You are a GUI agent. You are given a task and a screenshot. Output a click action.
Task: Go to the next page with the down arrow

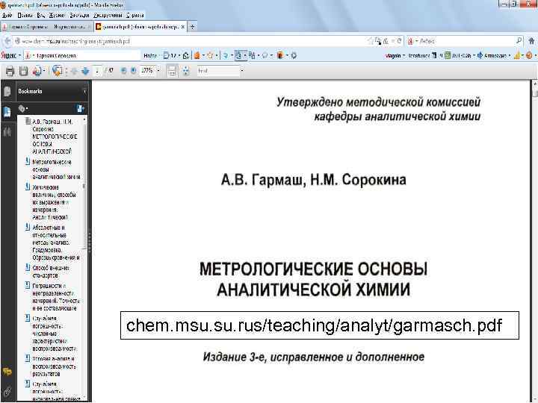pyautogui.click(x=85, y=71)
